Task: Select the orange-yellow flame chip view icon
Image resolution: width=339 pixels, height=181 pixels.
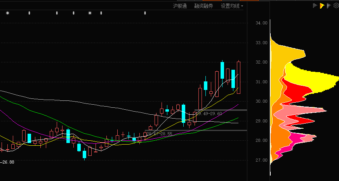Action: pyautogui.click(x=322, y=6)
